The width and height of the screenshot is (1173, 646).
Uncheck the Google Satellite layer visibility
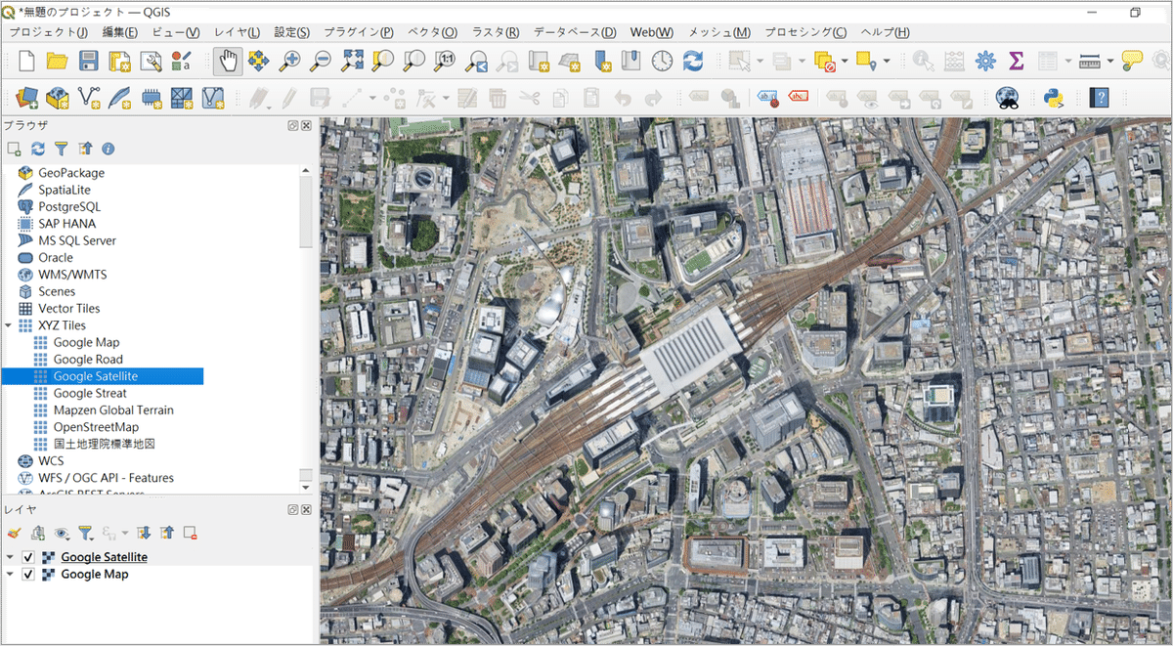point(28,557)
